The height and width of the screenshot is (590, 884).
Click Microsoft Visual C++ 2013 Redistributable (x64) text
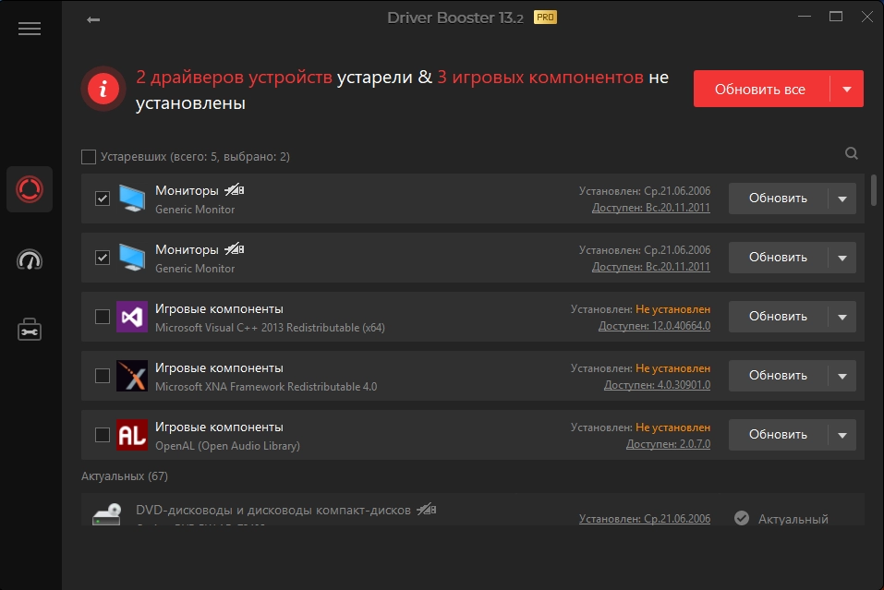coord(270,328)
